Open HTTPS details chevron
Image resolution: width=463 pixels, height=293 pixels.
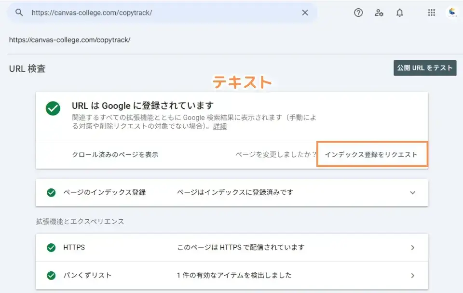click(412, 248)
